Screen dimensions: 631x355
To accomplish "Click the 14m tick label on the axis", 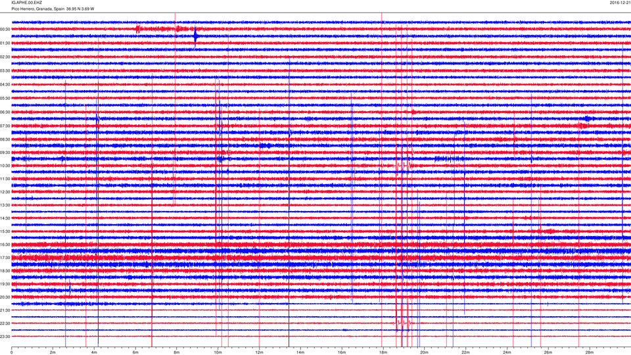I will click(x=300, y=352).
